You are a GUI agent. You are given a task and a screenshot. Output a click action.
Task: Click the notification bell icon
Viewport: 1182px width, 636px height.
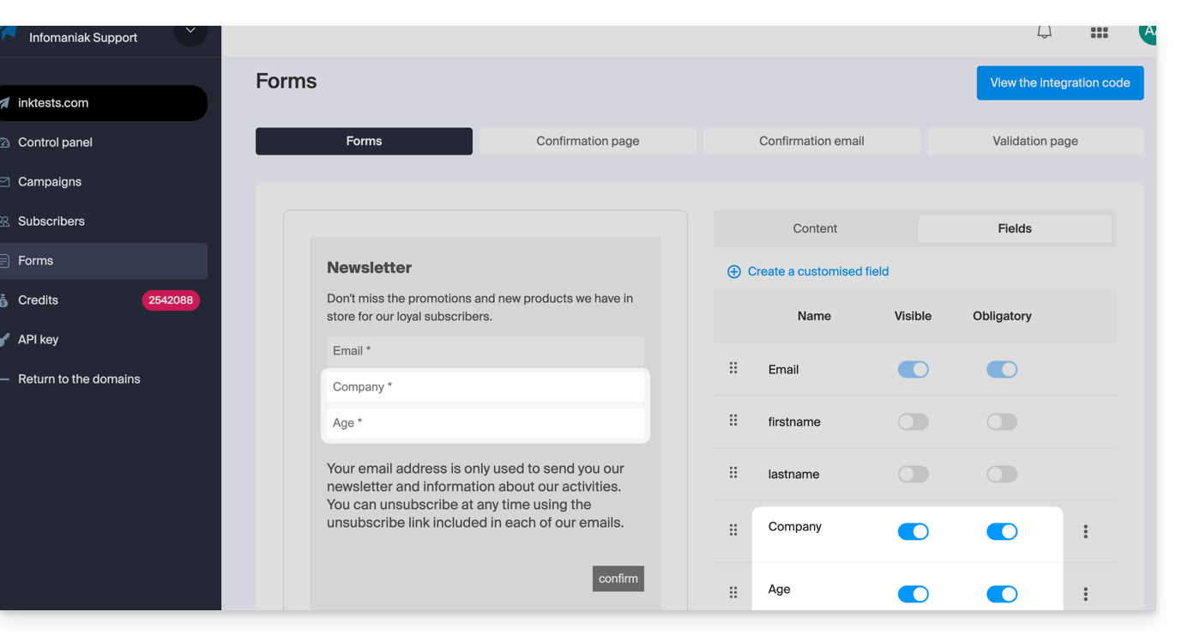tap(1044, 33)
